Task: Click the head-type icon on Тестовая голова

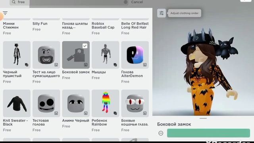Action: point(56,113)
